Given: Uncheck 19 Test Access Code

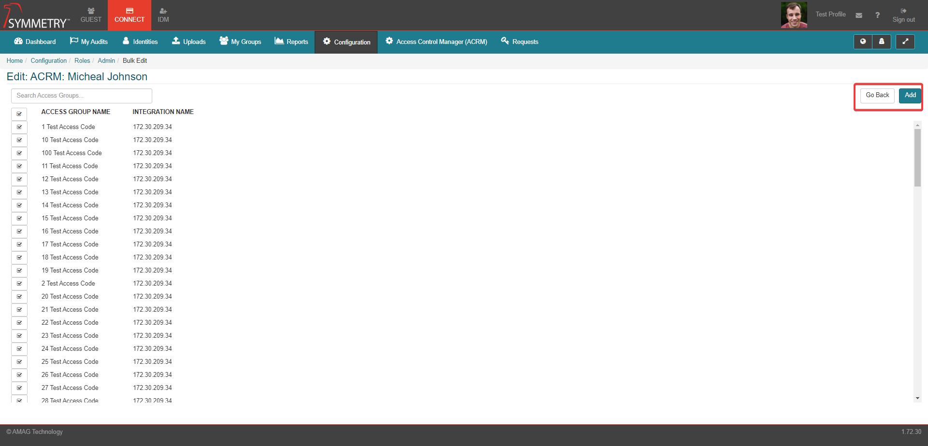Looking at the screenshot, I should (x=19, y=271).
